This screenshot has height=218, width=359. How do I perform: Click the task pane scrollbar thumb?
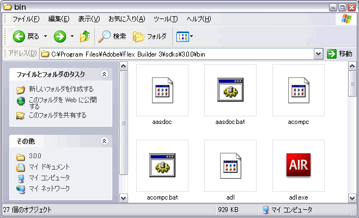coord(124,123)
